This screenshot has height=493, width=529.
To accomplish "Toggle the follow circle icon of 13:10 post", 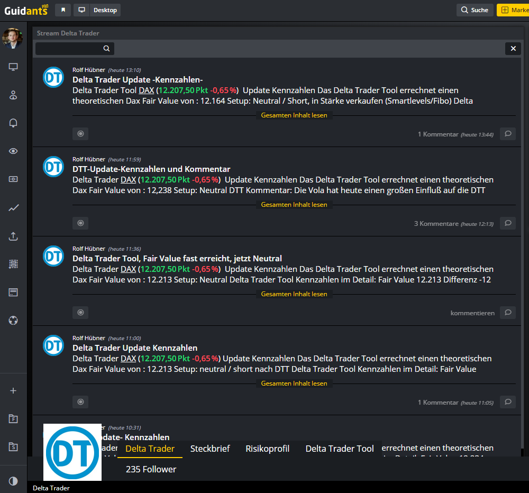I will [80, 134].
